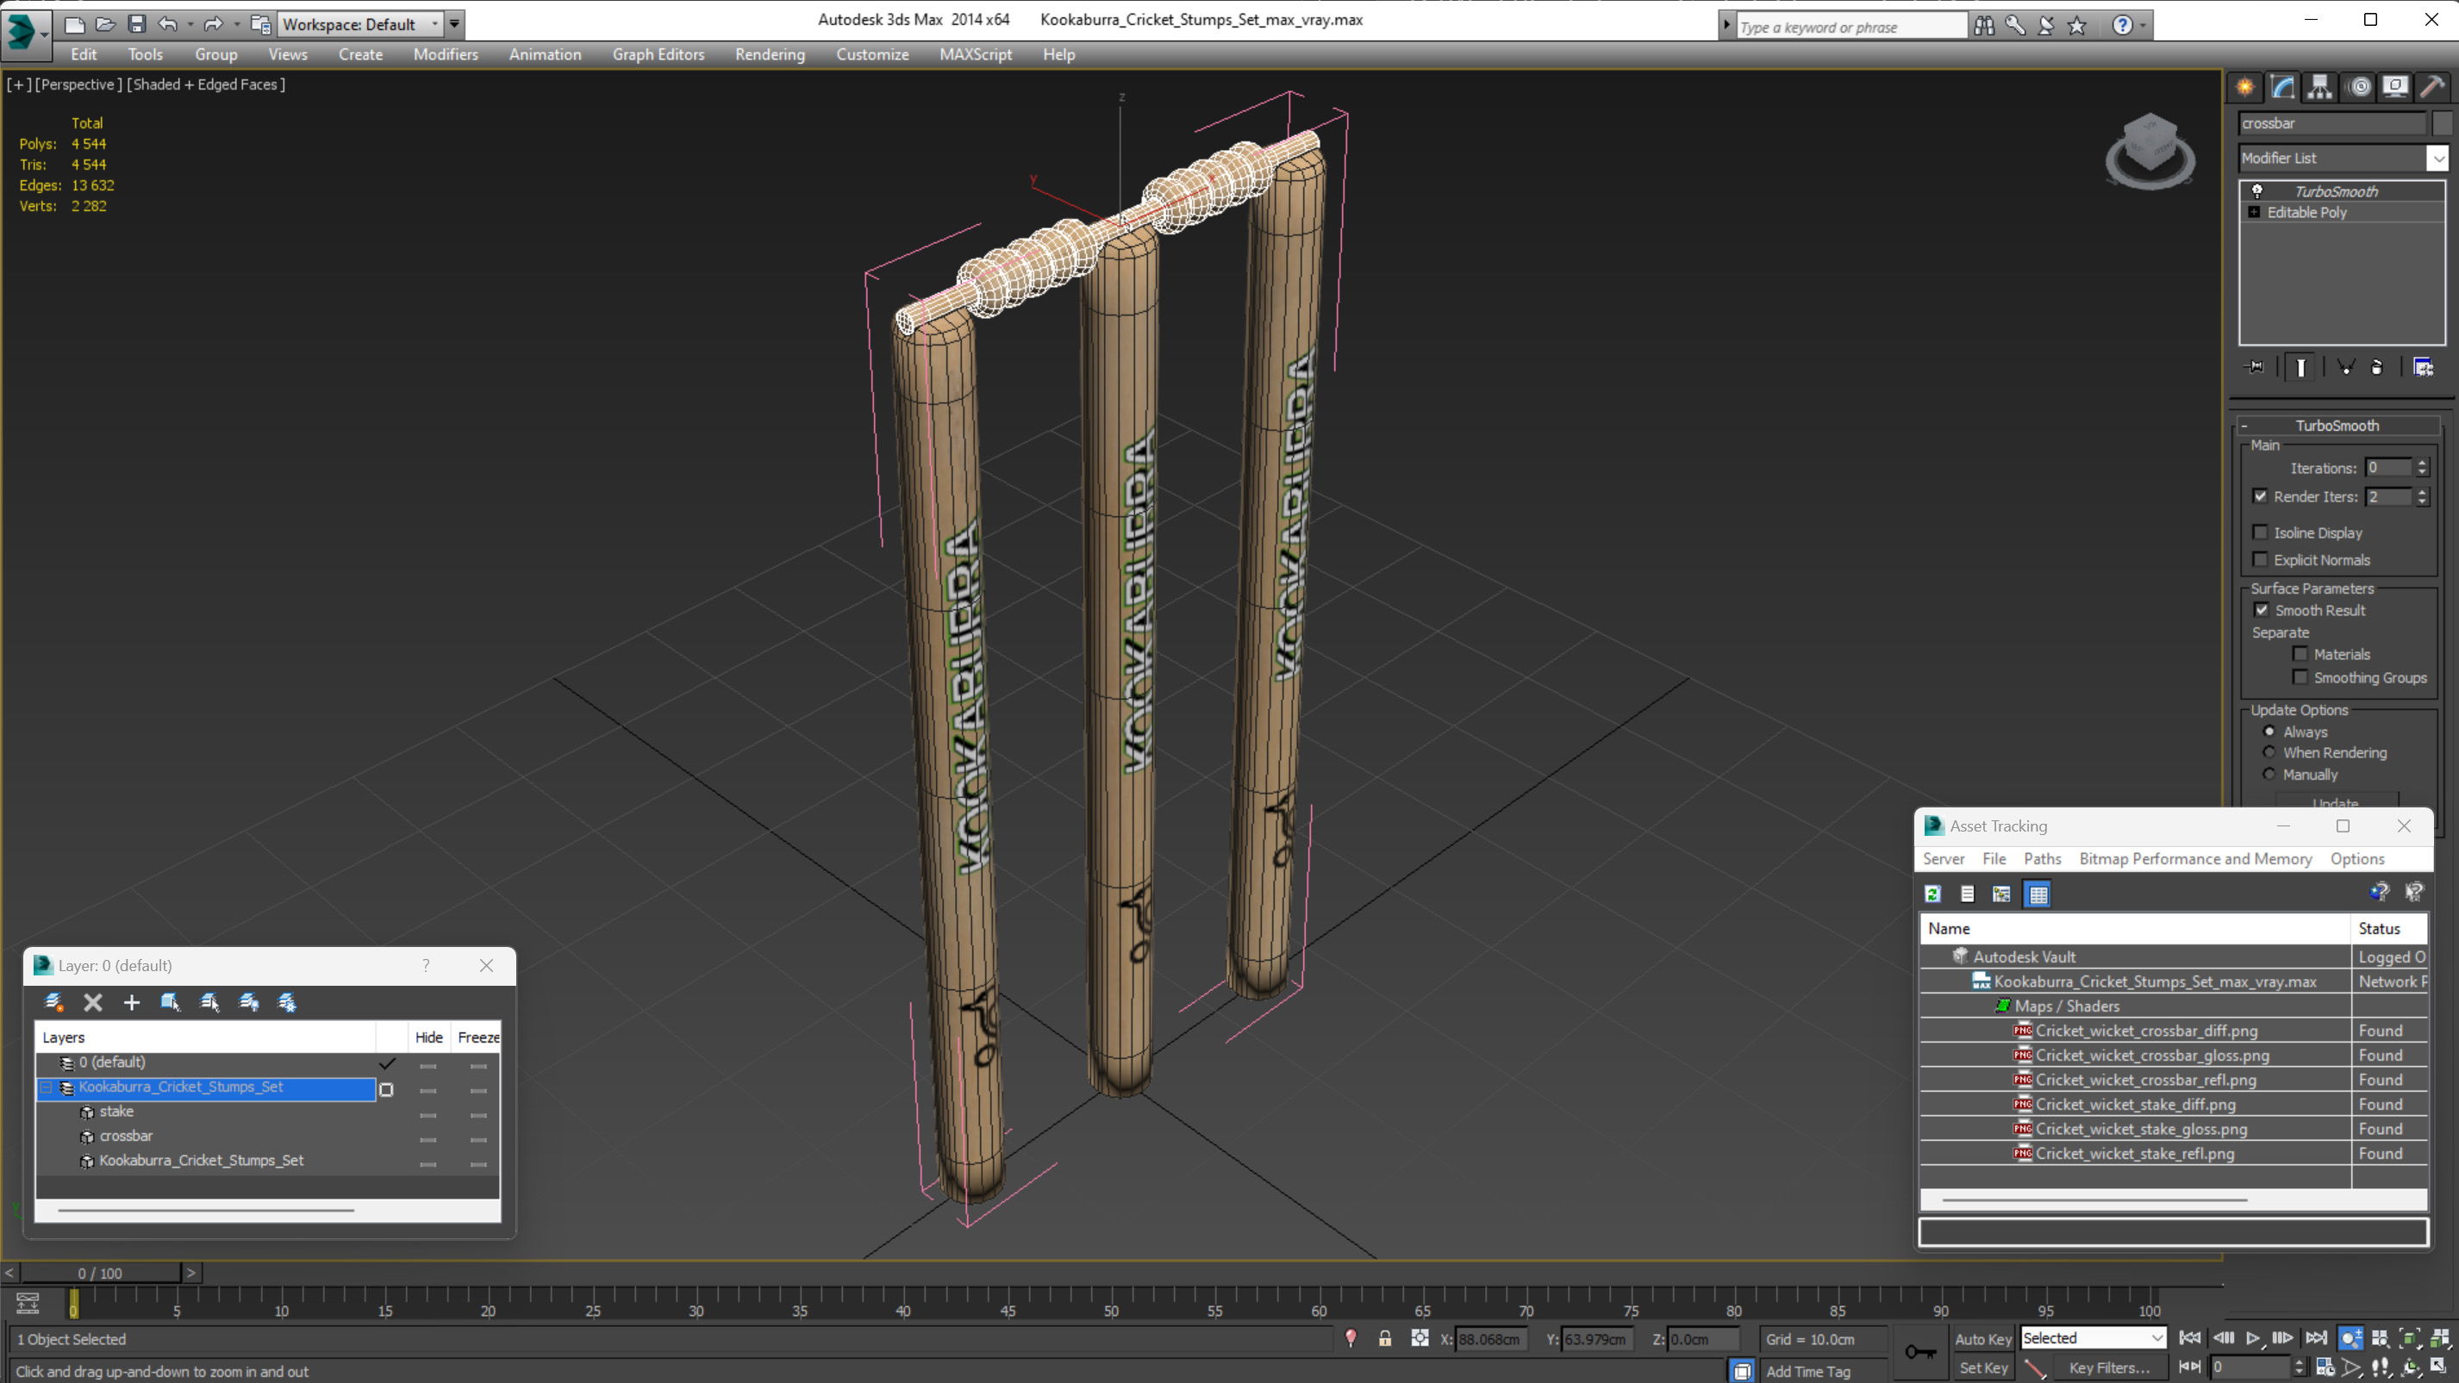Image resolution: width=2459 pixels, height=1383 pixels.
Task: Select Manually update option
Action: [2269, 774]
